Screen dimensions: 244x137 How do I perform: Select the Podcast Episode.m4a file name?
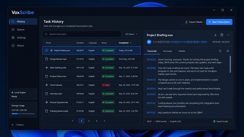pyautogui.click(x=59, y=102)
